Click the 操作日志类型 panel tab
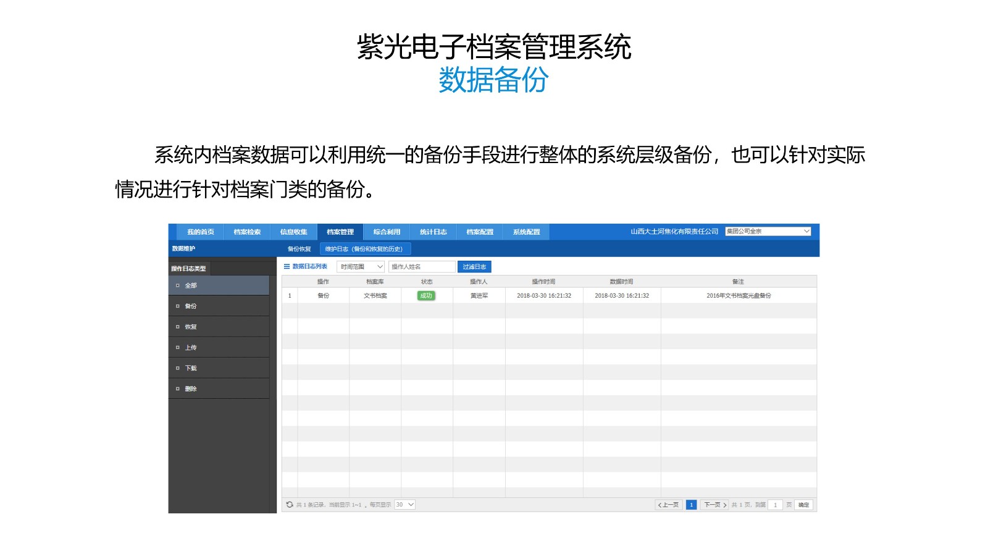This screenshot has width=988, height=556. pyautogui.click(x=189, y=269)
